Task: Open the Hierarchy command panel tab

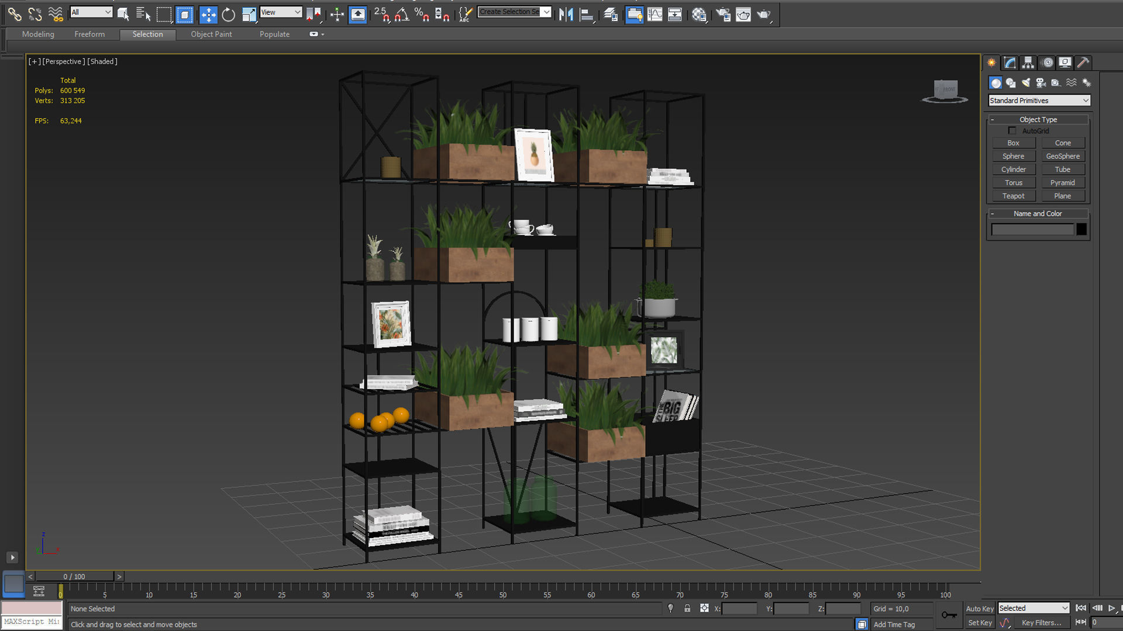Action: click(x=1028, y=63)
